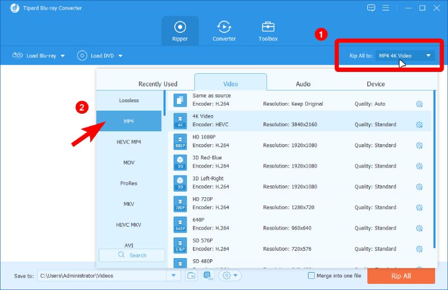
Task: Click the Same as source profile icon
Action: [180, 100]
